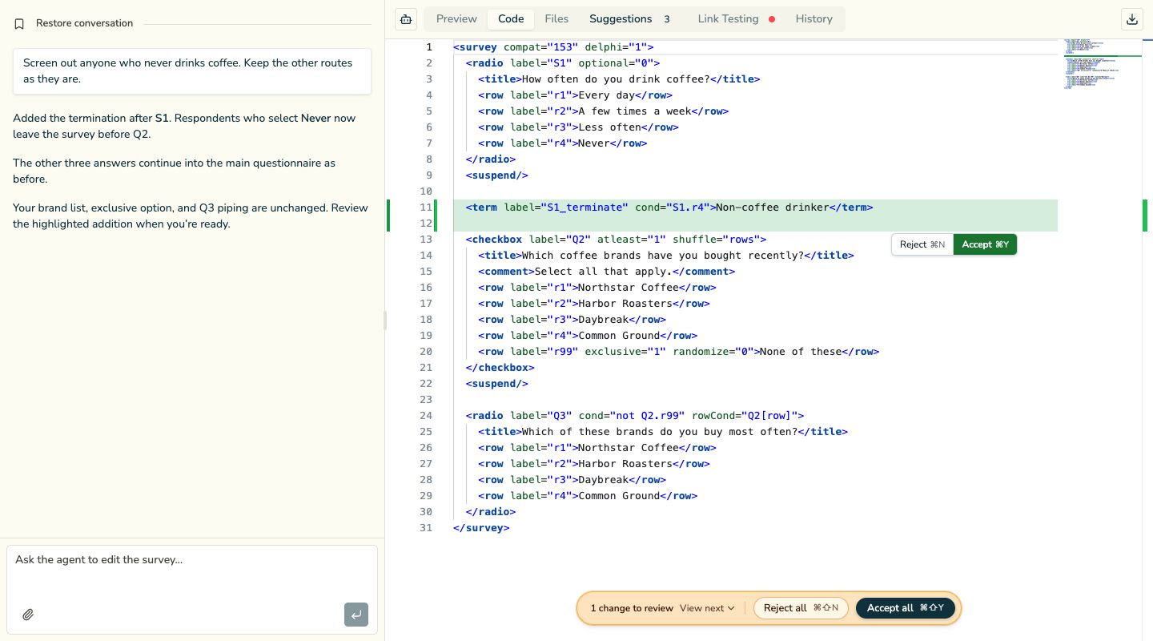This screenshot has width=1153, height=641.
Task: Click the Never row in S1
Action: (562, 143)
